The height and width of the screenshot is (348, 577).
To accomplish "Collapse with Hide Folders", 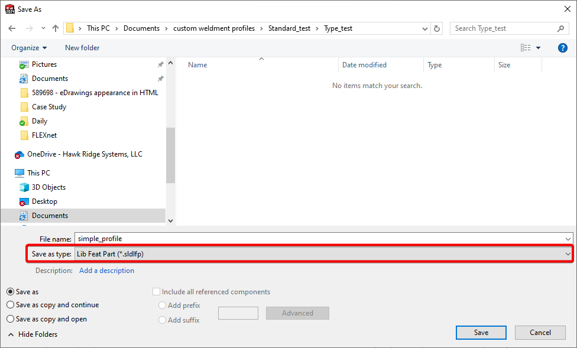I will [33, 334].
